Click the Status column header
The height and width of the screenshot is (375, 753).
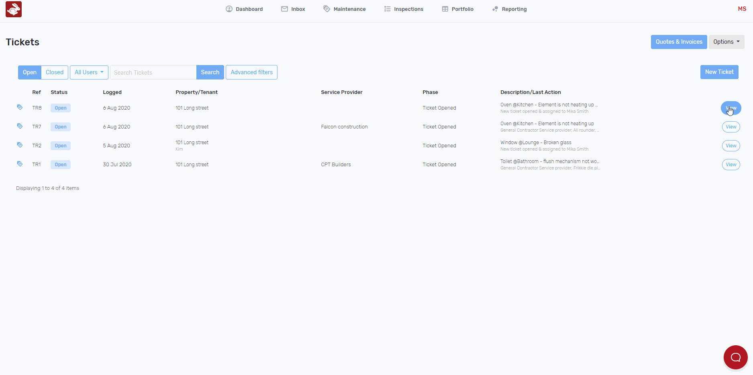(x=59, y=92)
